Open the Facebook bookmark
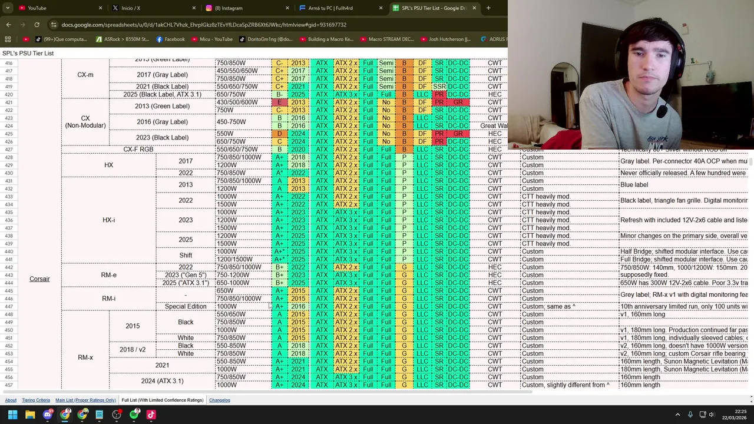Screen dimensions: 754x424 tap(170, 39)
